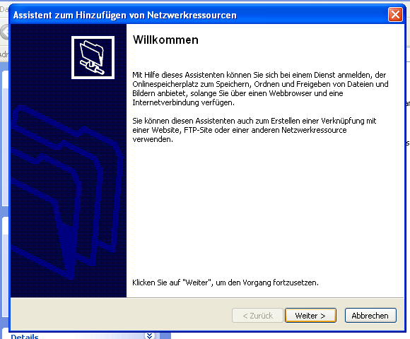Viewport: 410px width, 339px height.
Task: Click the Details panel heading
Action: coord(25,336)
